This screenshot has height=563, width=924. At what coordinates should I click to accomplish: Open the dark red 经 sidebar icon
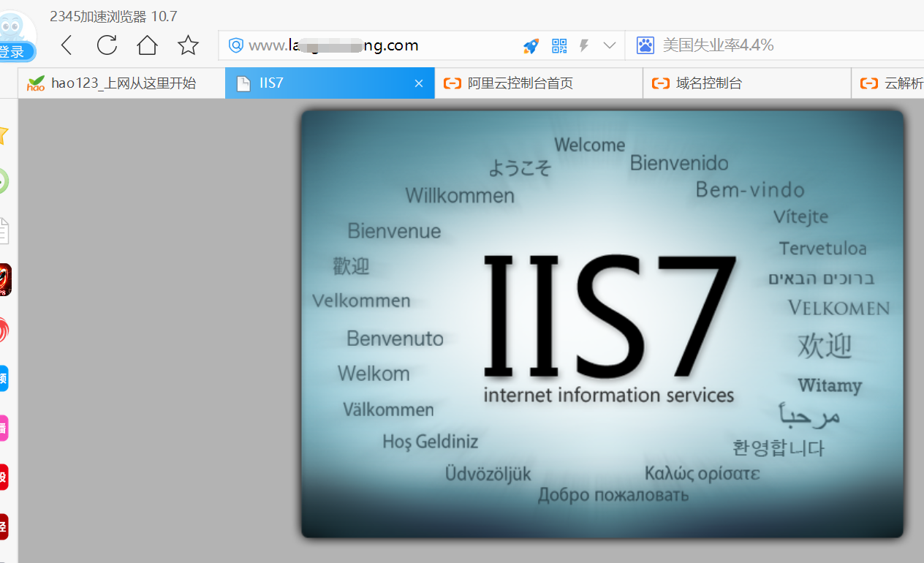(x=4, y=526)
